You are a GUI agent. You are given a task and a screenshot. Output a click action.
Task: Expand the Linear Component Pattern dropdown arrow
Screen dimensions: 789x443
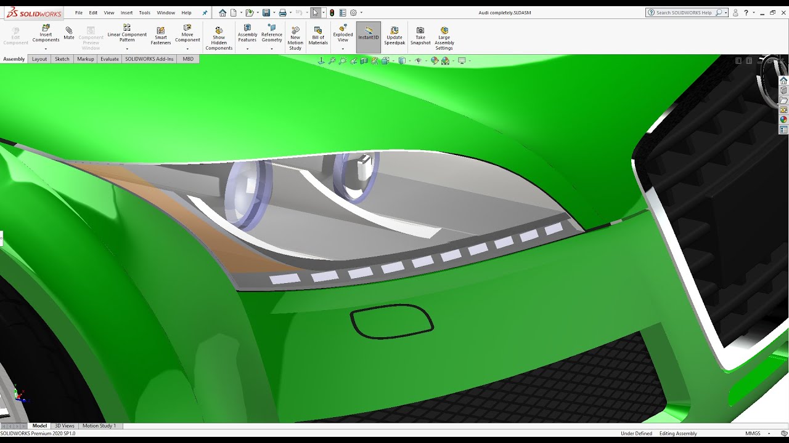click(x=127, y=49)
